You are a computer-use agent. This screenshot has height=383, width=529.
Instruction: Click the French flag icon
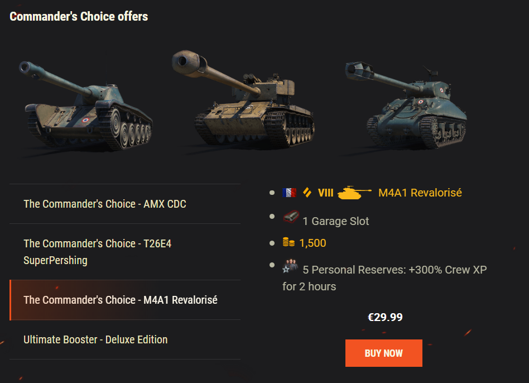[x=289, y=193]
